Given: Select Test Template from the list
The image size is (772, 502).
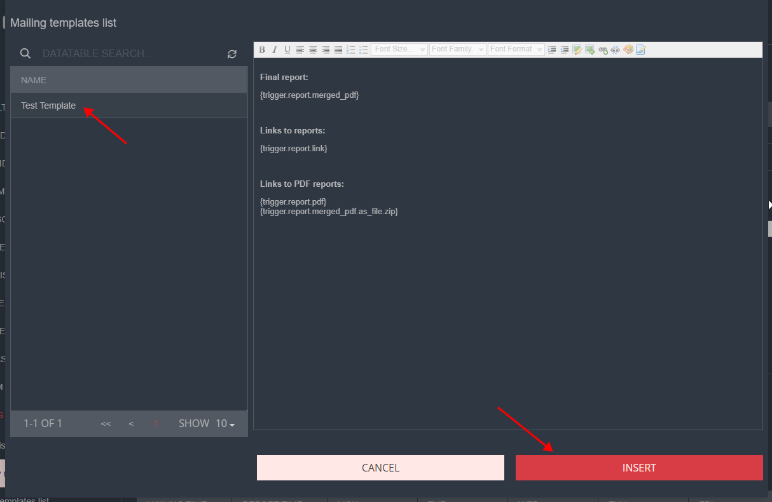Looking at the screenshot, I should tap(48, 105).
